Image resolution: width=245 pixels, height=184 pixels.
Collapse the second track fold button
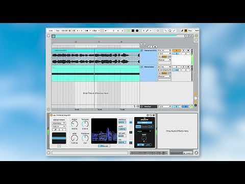pyautogui.click(x=141, y=67)
